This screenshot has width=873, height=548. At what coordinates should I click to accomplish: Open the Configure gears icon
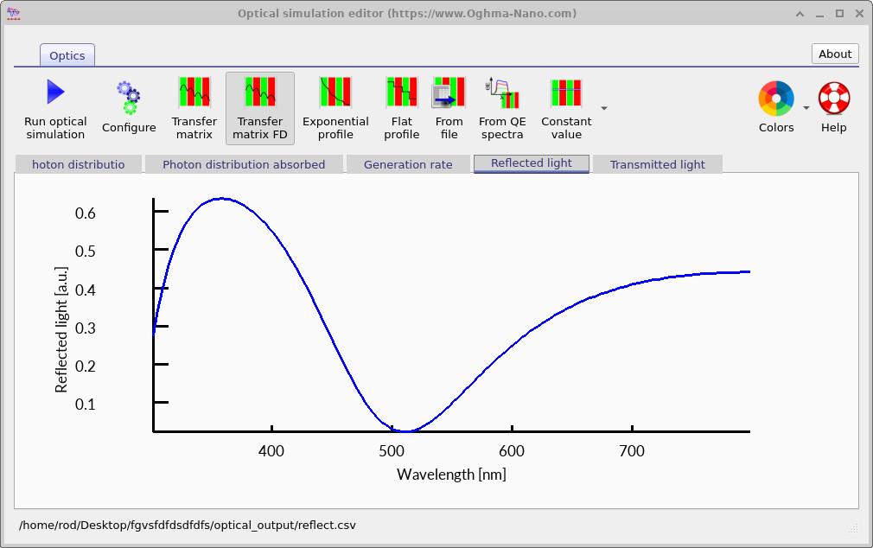click(x=129, y=108)
